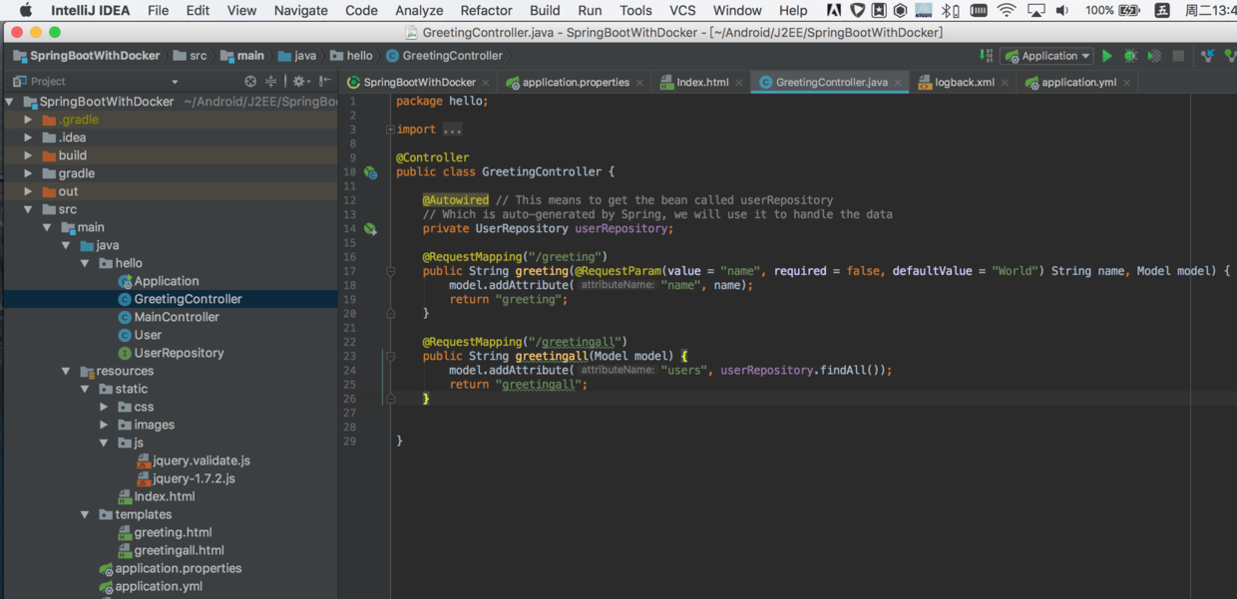This screenshot has height=599, width=1237.
Task: Click the hello breadcrumb in navigation bar
Action: 351,56
